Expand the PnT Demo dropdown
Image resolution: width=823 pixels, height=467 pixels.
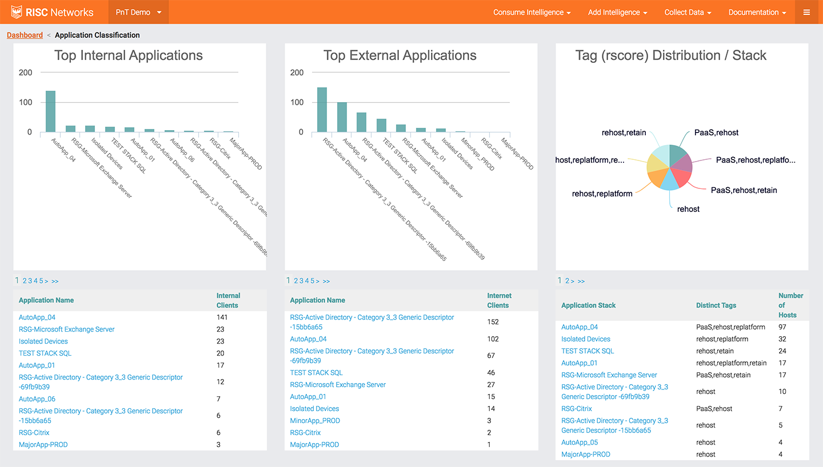point(138,12)
